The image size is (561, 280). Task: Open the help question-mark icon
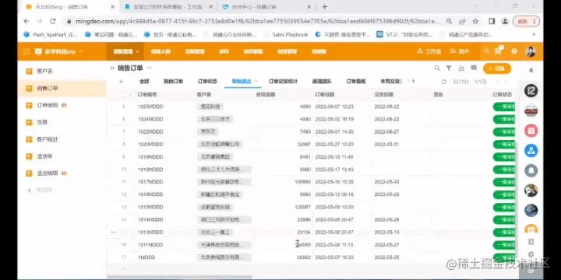click(514, 51)
